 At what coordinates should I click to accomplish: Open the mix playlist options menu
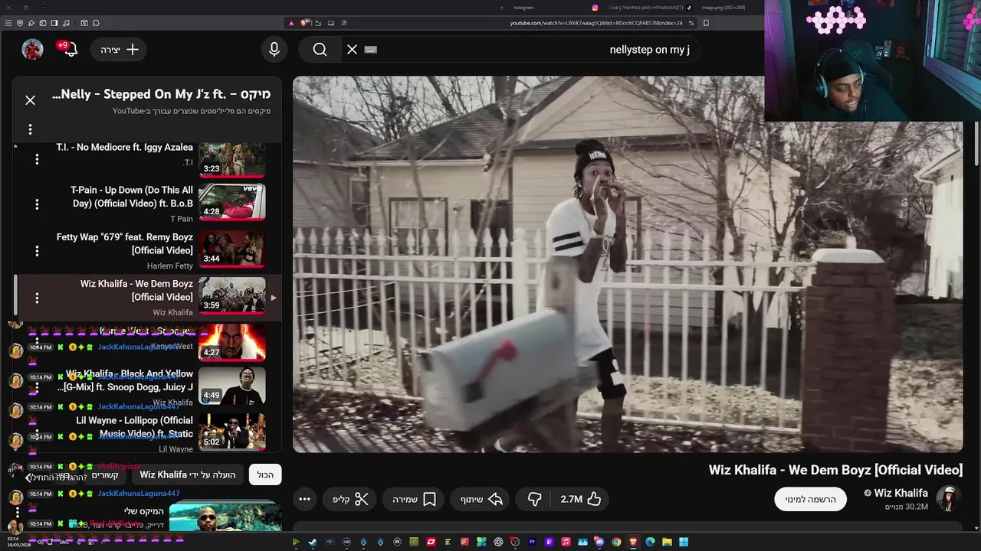click(30, 129)
